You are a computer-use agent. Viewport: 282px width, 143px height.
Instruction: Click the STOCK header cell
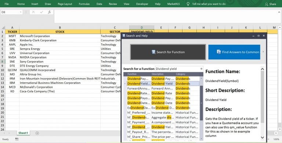[x=60, y=32]
